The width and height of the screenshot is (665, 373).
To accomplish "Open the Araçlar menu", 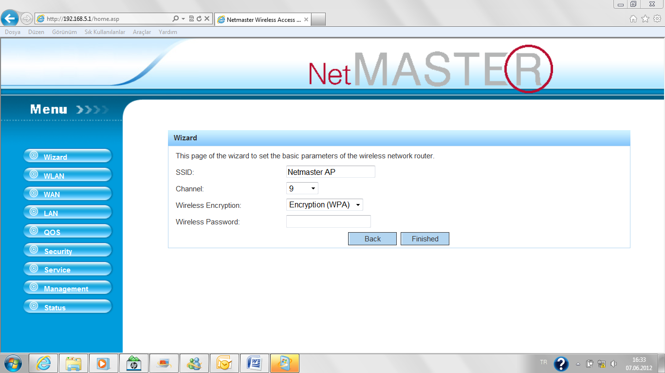I will tap(142, 32).
